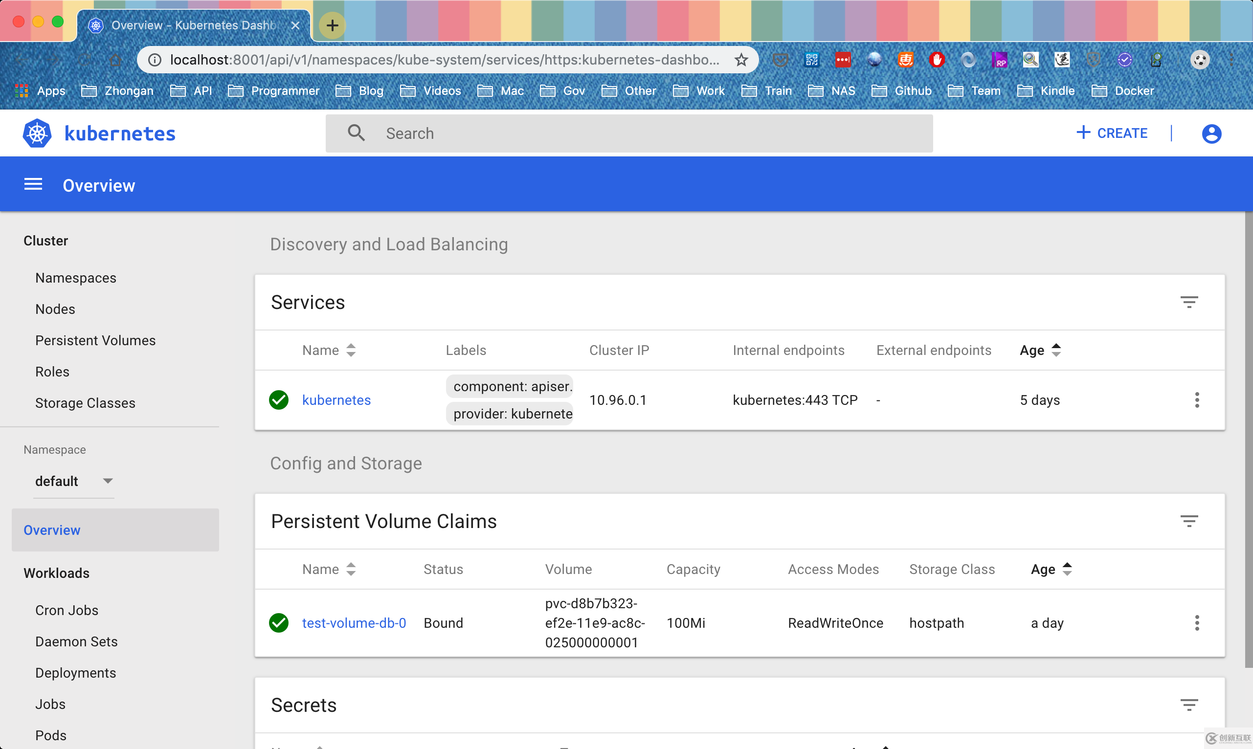Click the Overview menu item in sidebar
Image resolution: width=1253 pixels, height=749 pixels.
[x=51, y=529]
